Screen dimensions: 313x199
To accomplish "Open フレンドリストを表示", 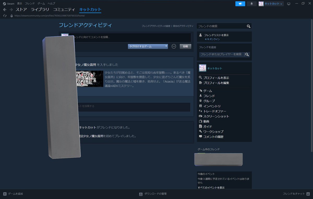I will pos(216,35).
